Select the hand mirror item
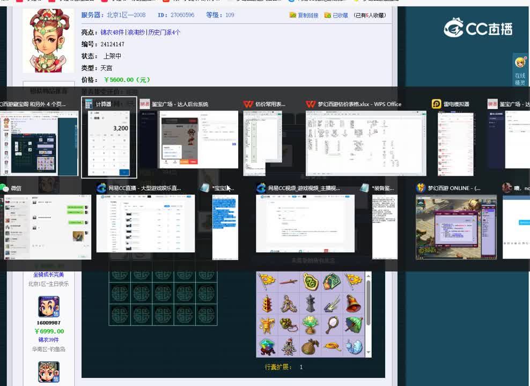Viewport: 530px width, 386px height. (x=332, y=325)
